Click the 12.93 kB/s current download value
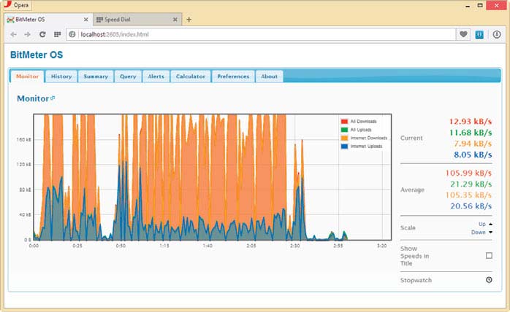The image size is (510, 312). tap(471, 122)
